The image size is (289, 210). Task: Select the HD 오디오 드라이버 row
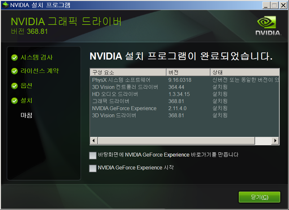[184, 94]
